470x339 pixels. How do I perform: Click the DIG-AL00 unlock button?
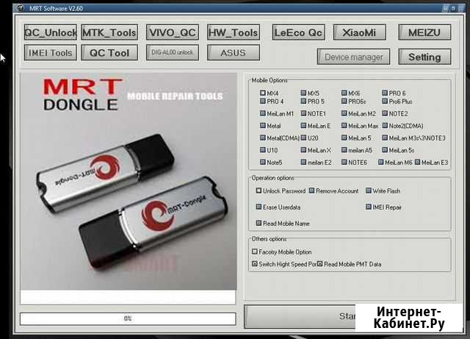(173, 53)
